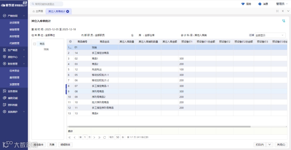Click the 主界面 home icon
Image resolution: width=291 pixels, height=150 pixels.
tap(34, 11)
